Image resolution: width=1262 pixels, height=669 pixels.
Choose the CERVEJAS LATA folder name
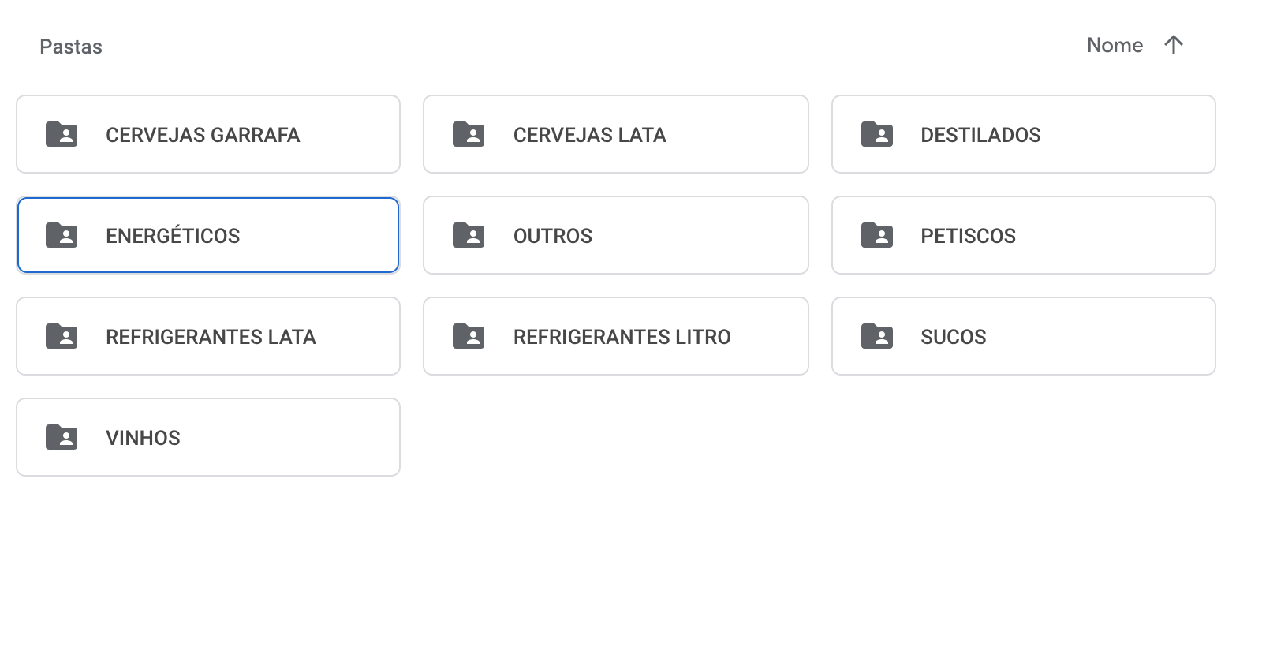589,135
